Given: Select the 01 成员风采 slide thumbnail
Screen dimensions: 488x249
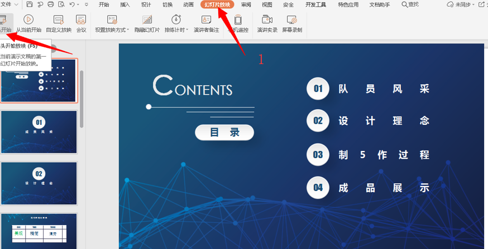Looking at the screenshot, I should (x=39, y=132).
